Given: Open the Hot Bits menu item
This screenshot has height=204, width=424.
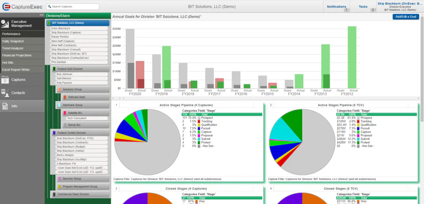Looking at the screenshot, I should (22, 63).
